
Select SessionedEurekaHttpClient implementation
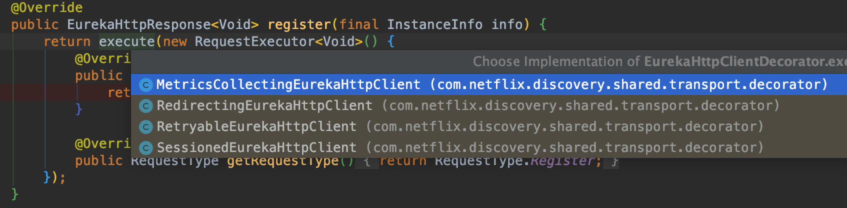pyautogui.click(x=489, y=147)
